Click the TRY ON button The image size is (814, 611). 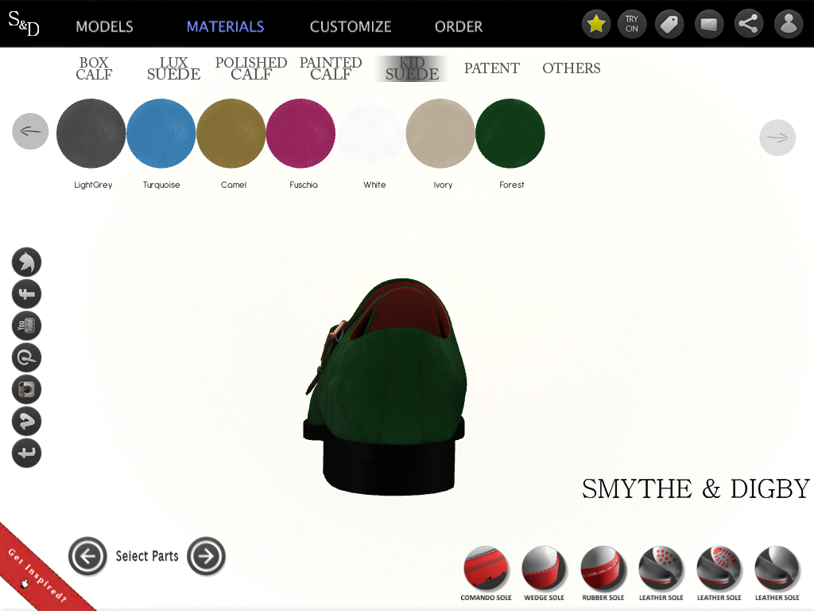[632, 24]
